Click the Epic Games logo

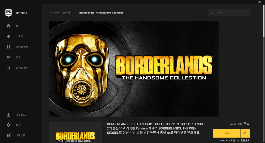9,13
